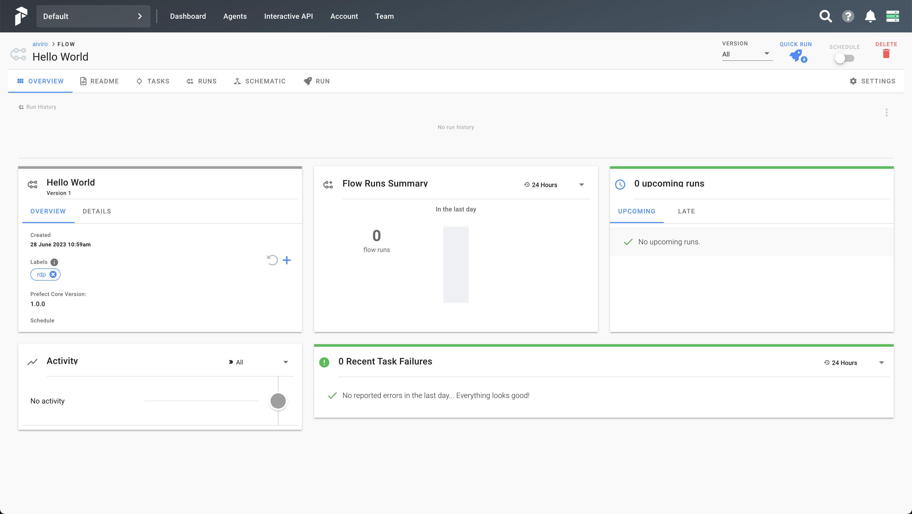Click the aiviro breadcrumb link
Screen dimensions: 912x514
[x=40, y=44]
